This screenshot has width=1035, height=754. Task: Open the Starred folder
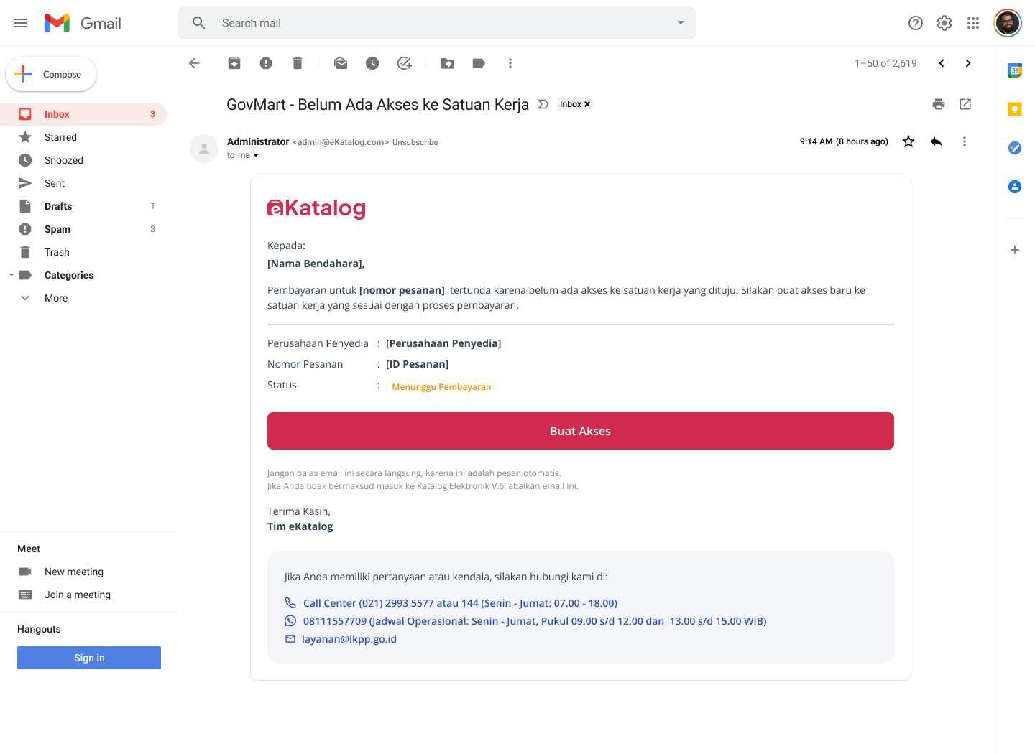click(83, 137)
